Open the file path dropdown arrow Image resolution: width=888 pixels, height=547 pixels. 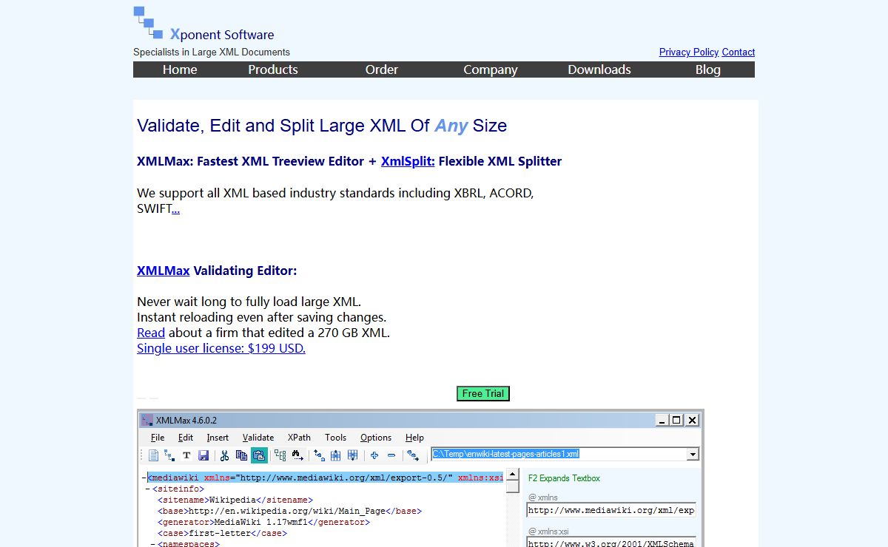(x=693, y=455)
